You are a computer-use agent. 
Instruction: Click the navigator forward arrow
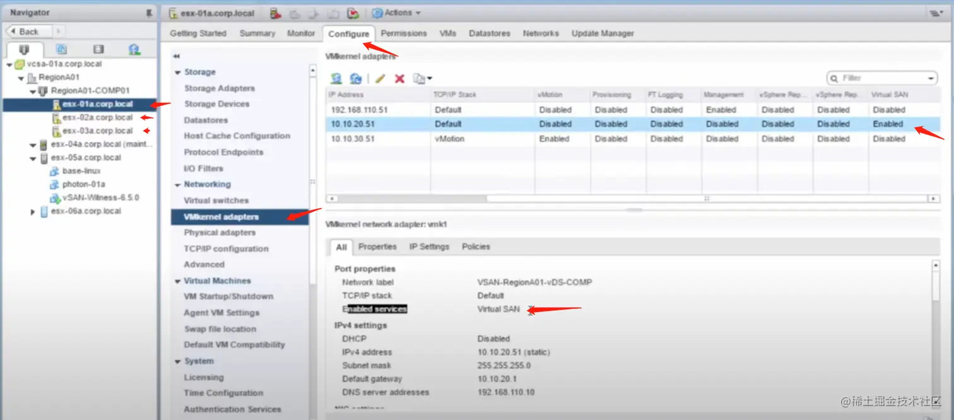(x=57, y=31)
